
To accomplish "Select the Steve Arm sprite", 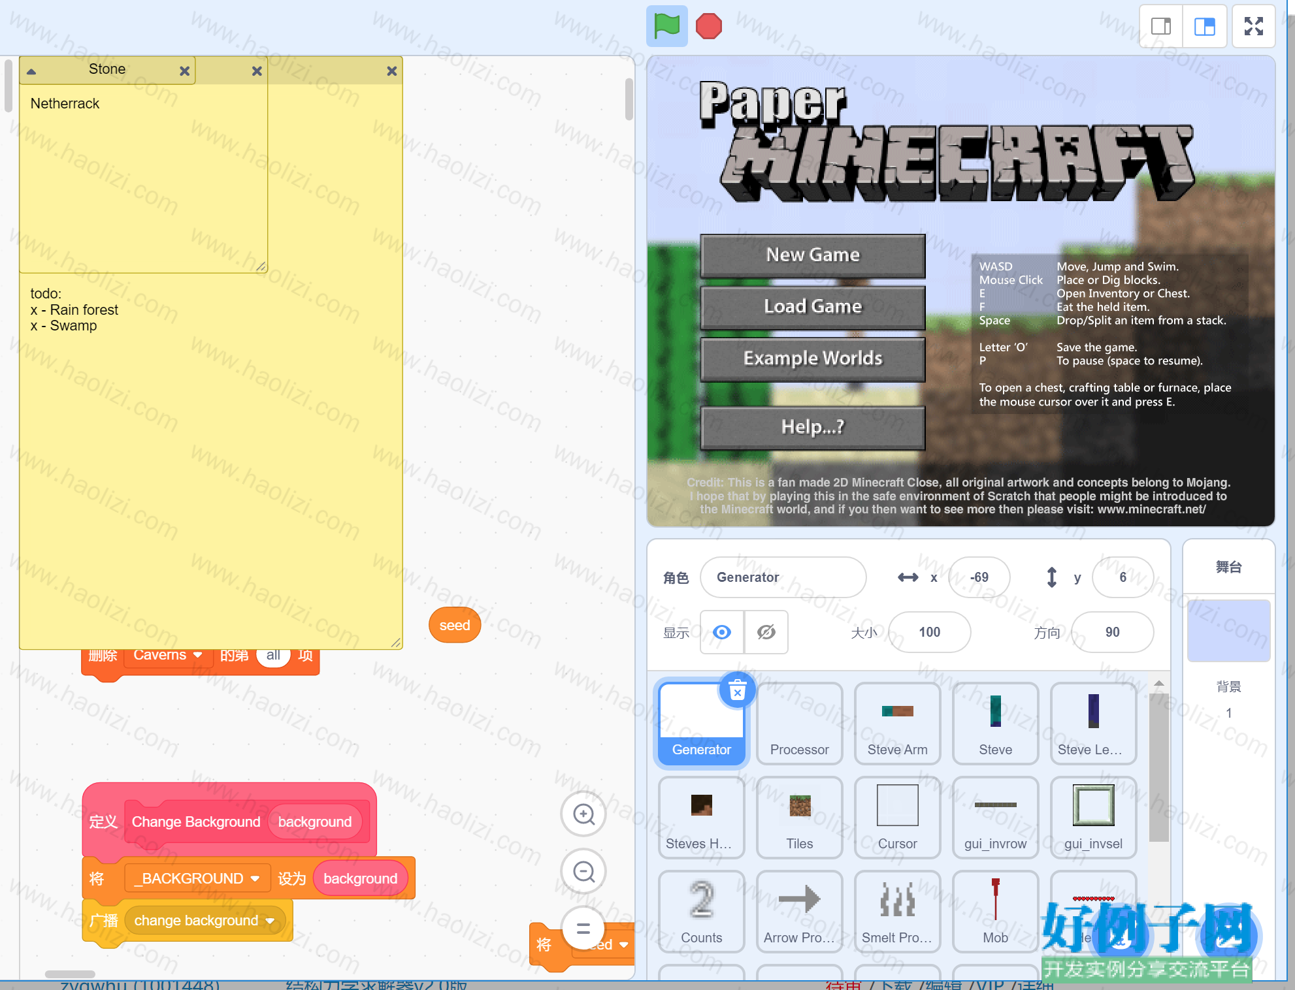I will 897,724.
